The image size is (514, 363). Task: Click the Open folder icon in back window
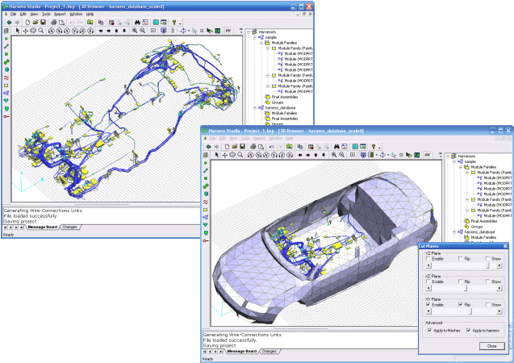tap(35, 23)
